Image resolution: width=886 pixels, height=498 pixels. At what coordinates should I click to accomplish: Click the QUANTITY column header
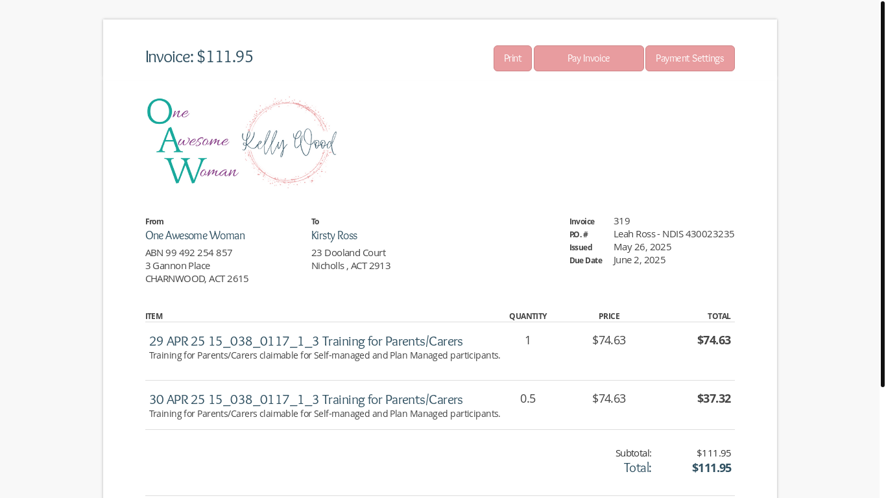tap(527, 316)
